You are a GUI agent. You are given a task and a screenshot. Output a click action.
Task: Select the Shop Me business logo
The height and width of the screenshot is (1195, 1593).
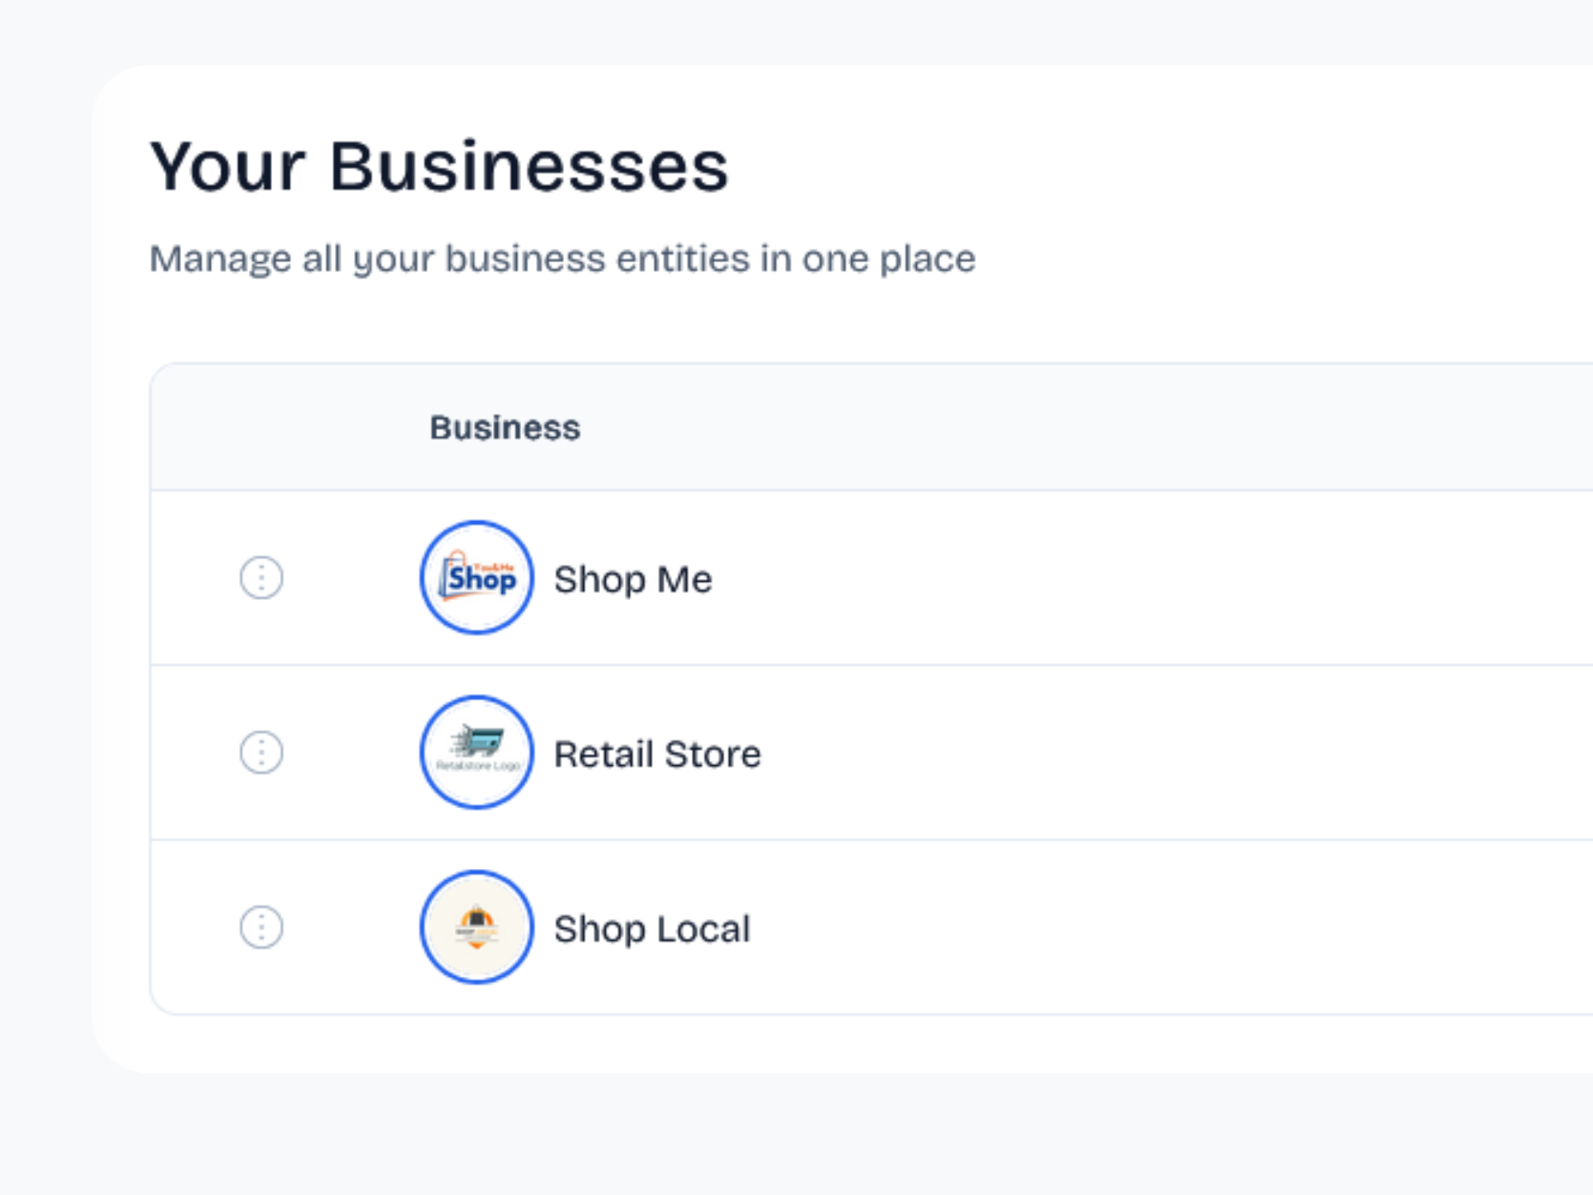click(475, 578)
